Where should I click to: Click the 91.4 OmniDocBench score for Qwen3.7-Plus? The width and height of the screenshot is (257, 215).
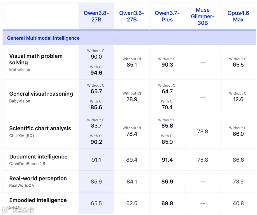click(167, 160)
